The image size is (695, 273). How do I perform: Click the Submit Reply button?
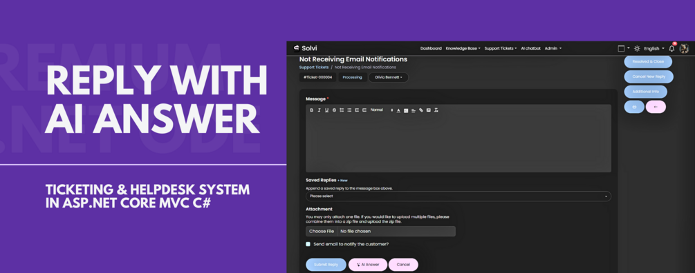point(326,265)
